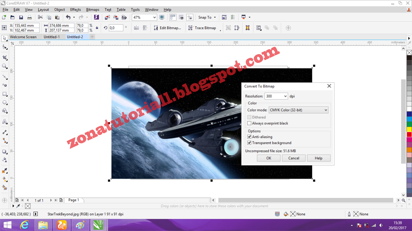Viewport: 412px width, 231px height.
Task: Choose the No Color swatch in palette
Action: click(409, 53)
